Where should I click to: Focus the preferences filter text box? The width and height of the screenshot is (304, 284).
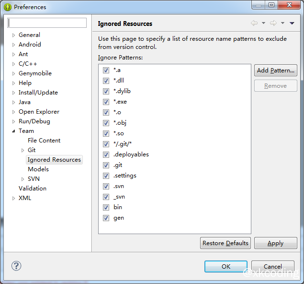47,23
